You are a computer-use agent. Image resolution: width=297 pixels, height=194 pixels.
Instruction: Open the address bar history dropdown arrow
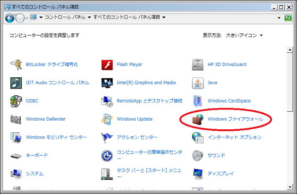pyautogui.click(x=279, y=18)
